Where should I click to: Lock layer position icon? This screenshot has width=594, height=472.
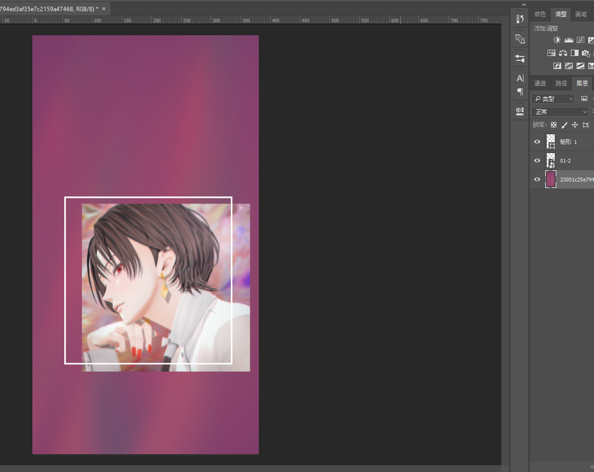point(575,125)
